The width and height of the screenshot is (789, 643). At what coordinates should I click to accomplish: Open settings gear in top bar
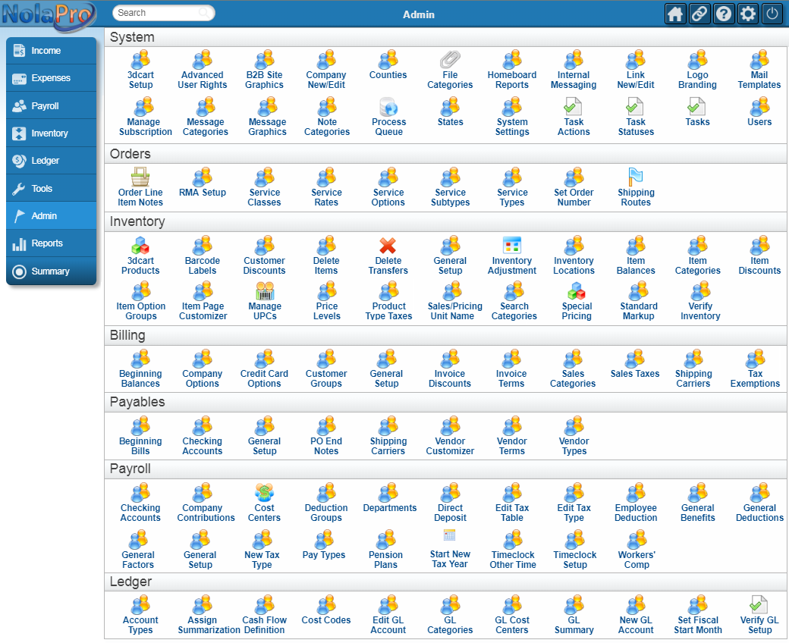click(748, 14)
